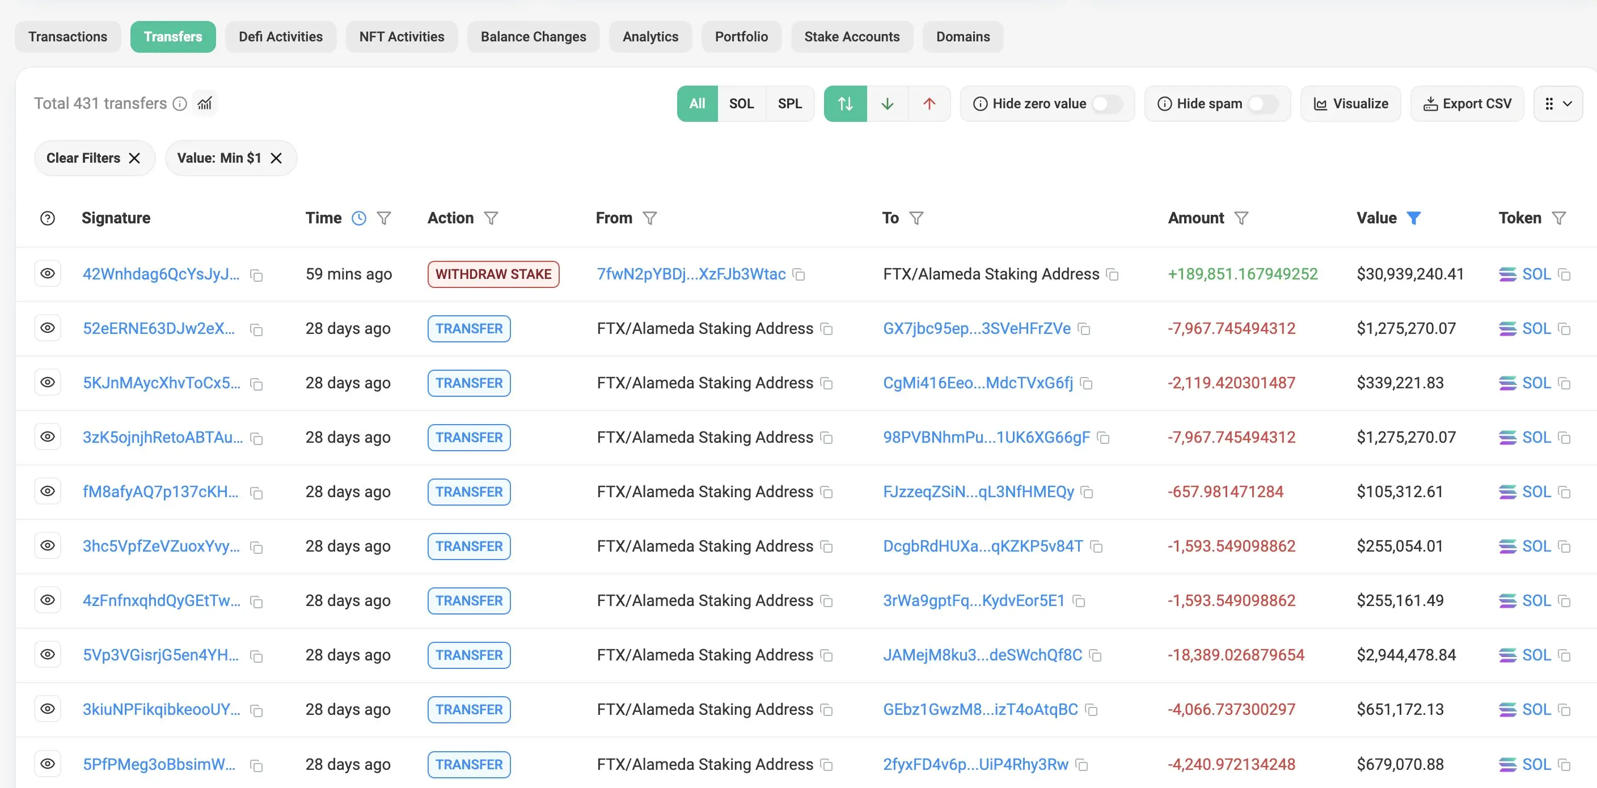This screenshot has height=788, width=1597.
Task: Open the GX7jbc95ep...3SVeHFrZVe address link
Action: pos(977,328)
